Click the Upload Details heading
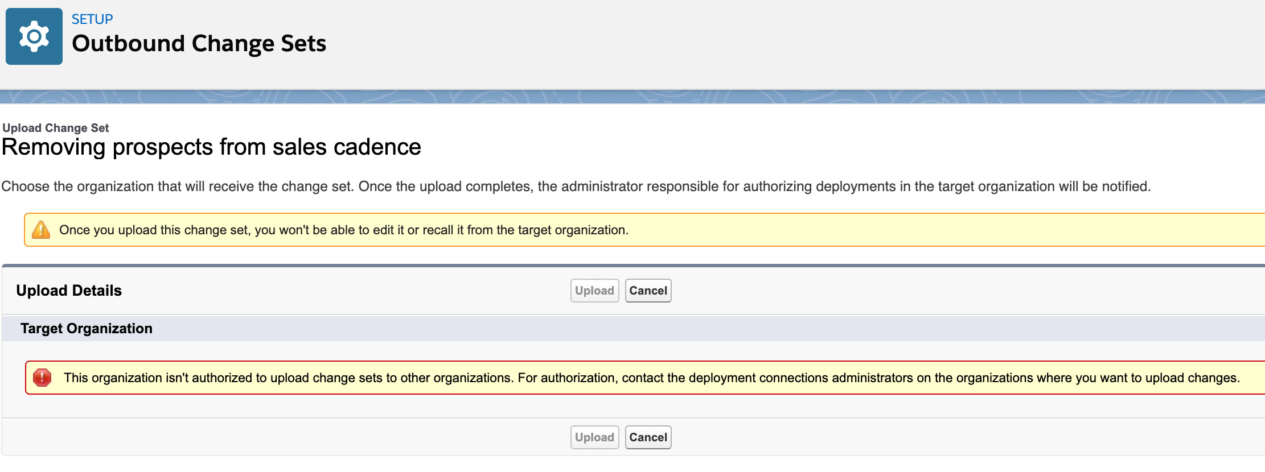Screen dimensions: 1265x472 (x=69, y=291)
